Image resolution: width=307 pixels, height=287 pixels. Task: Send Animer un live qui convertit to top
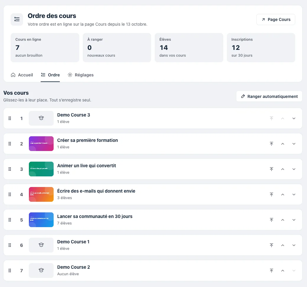(x=271, y=169)
